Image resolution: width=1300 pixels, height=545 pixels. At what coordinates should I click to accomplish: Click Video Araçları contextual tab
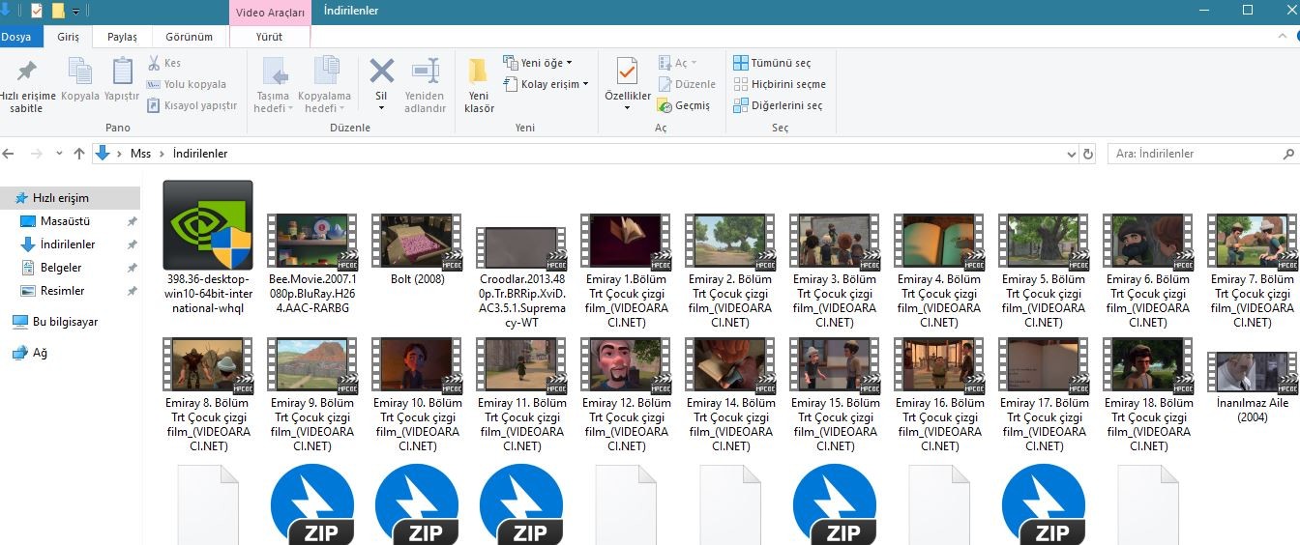point(270,12)
